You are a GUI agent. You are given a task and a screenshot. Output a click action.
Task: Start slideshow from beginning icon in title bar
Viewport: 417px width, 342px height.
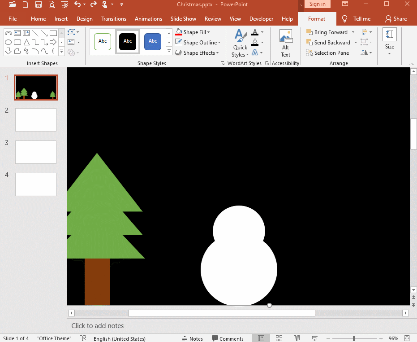coord(64,4)
